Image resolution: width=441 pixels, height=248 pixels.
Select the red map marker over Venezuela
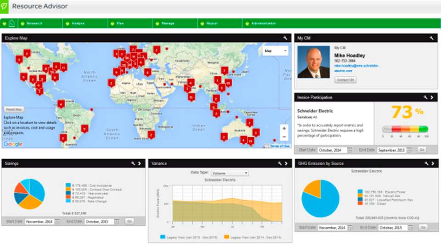pyautogui.click(x=61, y=104)
